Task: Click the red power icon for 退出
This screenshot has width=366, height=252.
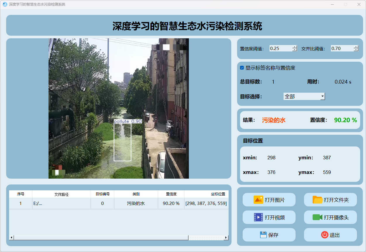Action: (324, 235)
